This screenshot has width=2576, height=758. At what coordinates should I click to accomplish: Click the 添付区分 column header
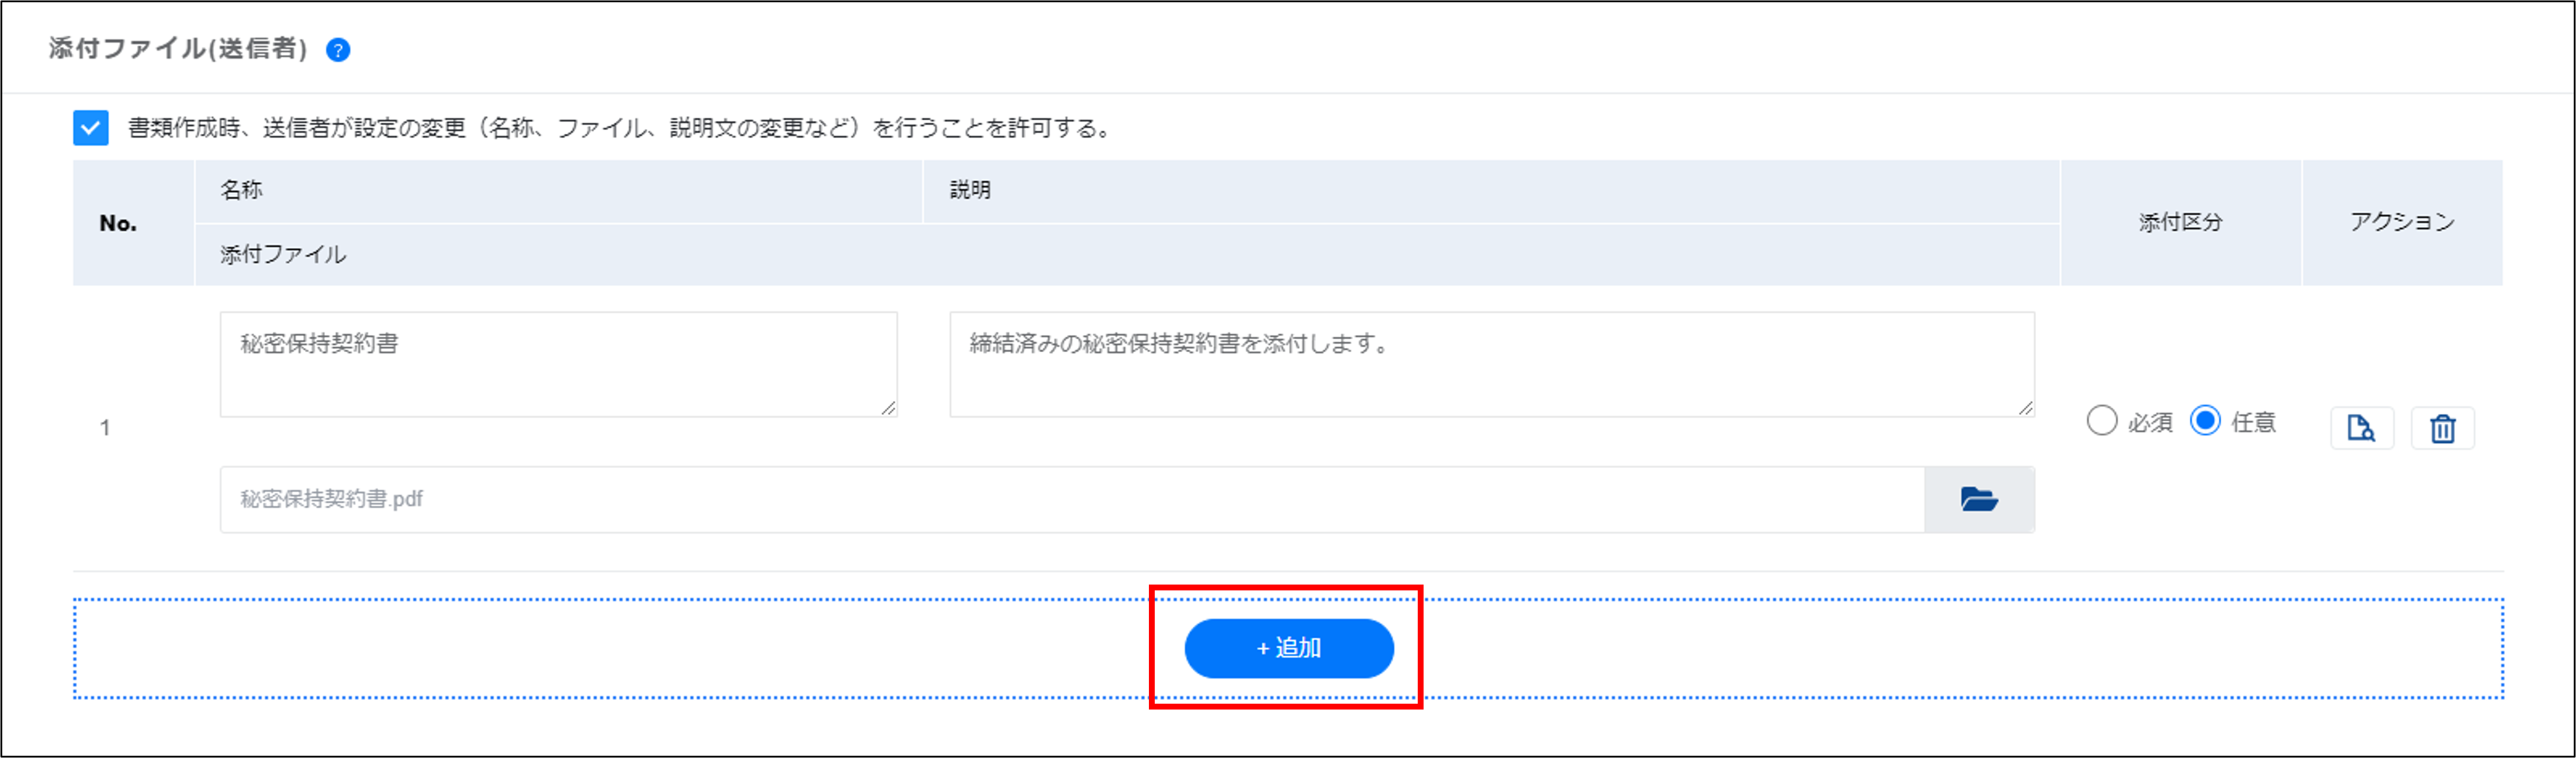point(2180,222)
